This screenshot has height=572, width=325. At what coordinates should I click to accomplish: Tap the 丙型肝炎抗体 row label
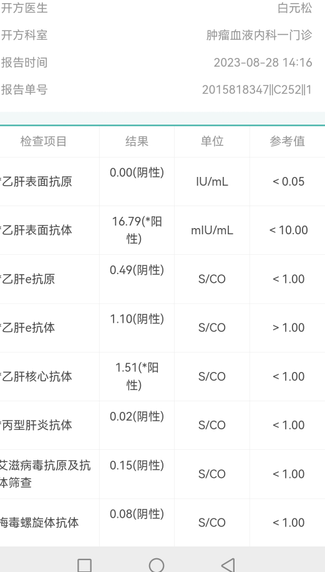37,425
